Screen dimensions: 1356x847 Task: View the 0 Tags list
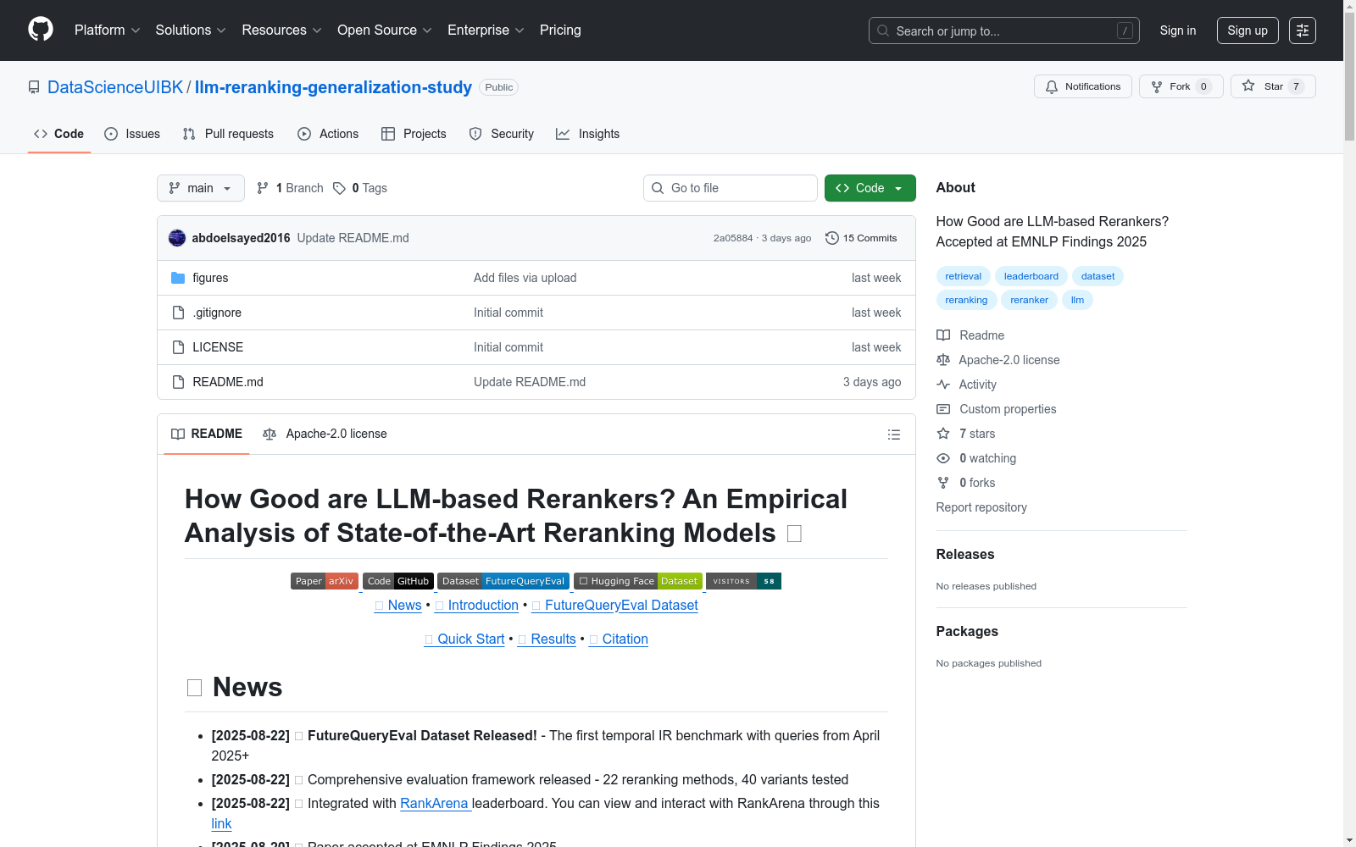[x=360, y=188]
